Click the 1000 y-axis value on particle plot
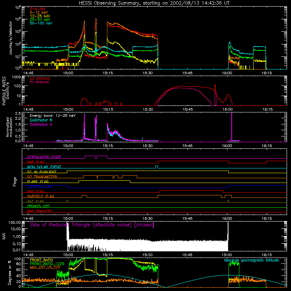Viewport: 291px width, 291px height. click(x=16, y=77)
